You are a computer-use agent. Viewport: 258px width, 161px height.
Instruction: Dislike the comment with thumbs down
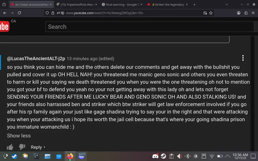click(x=22, y=147)
